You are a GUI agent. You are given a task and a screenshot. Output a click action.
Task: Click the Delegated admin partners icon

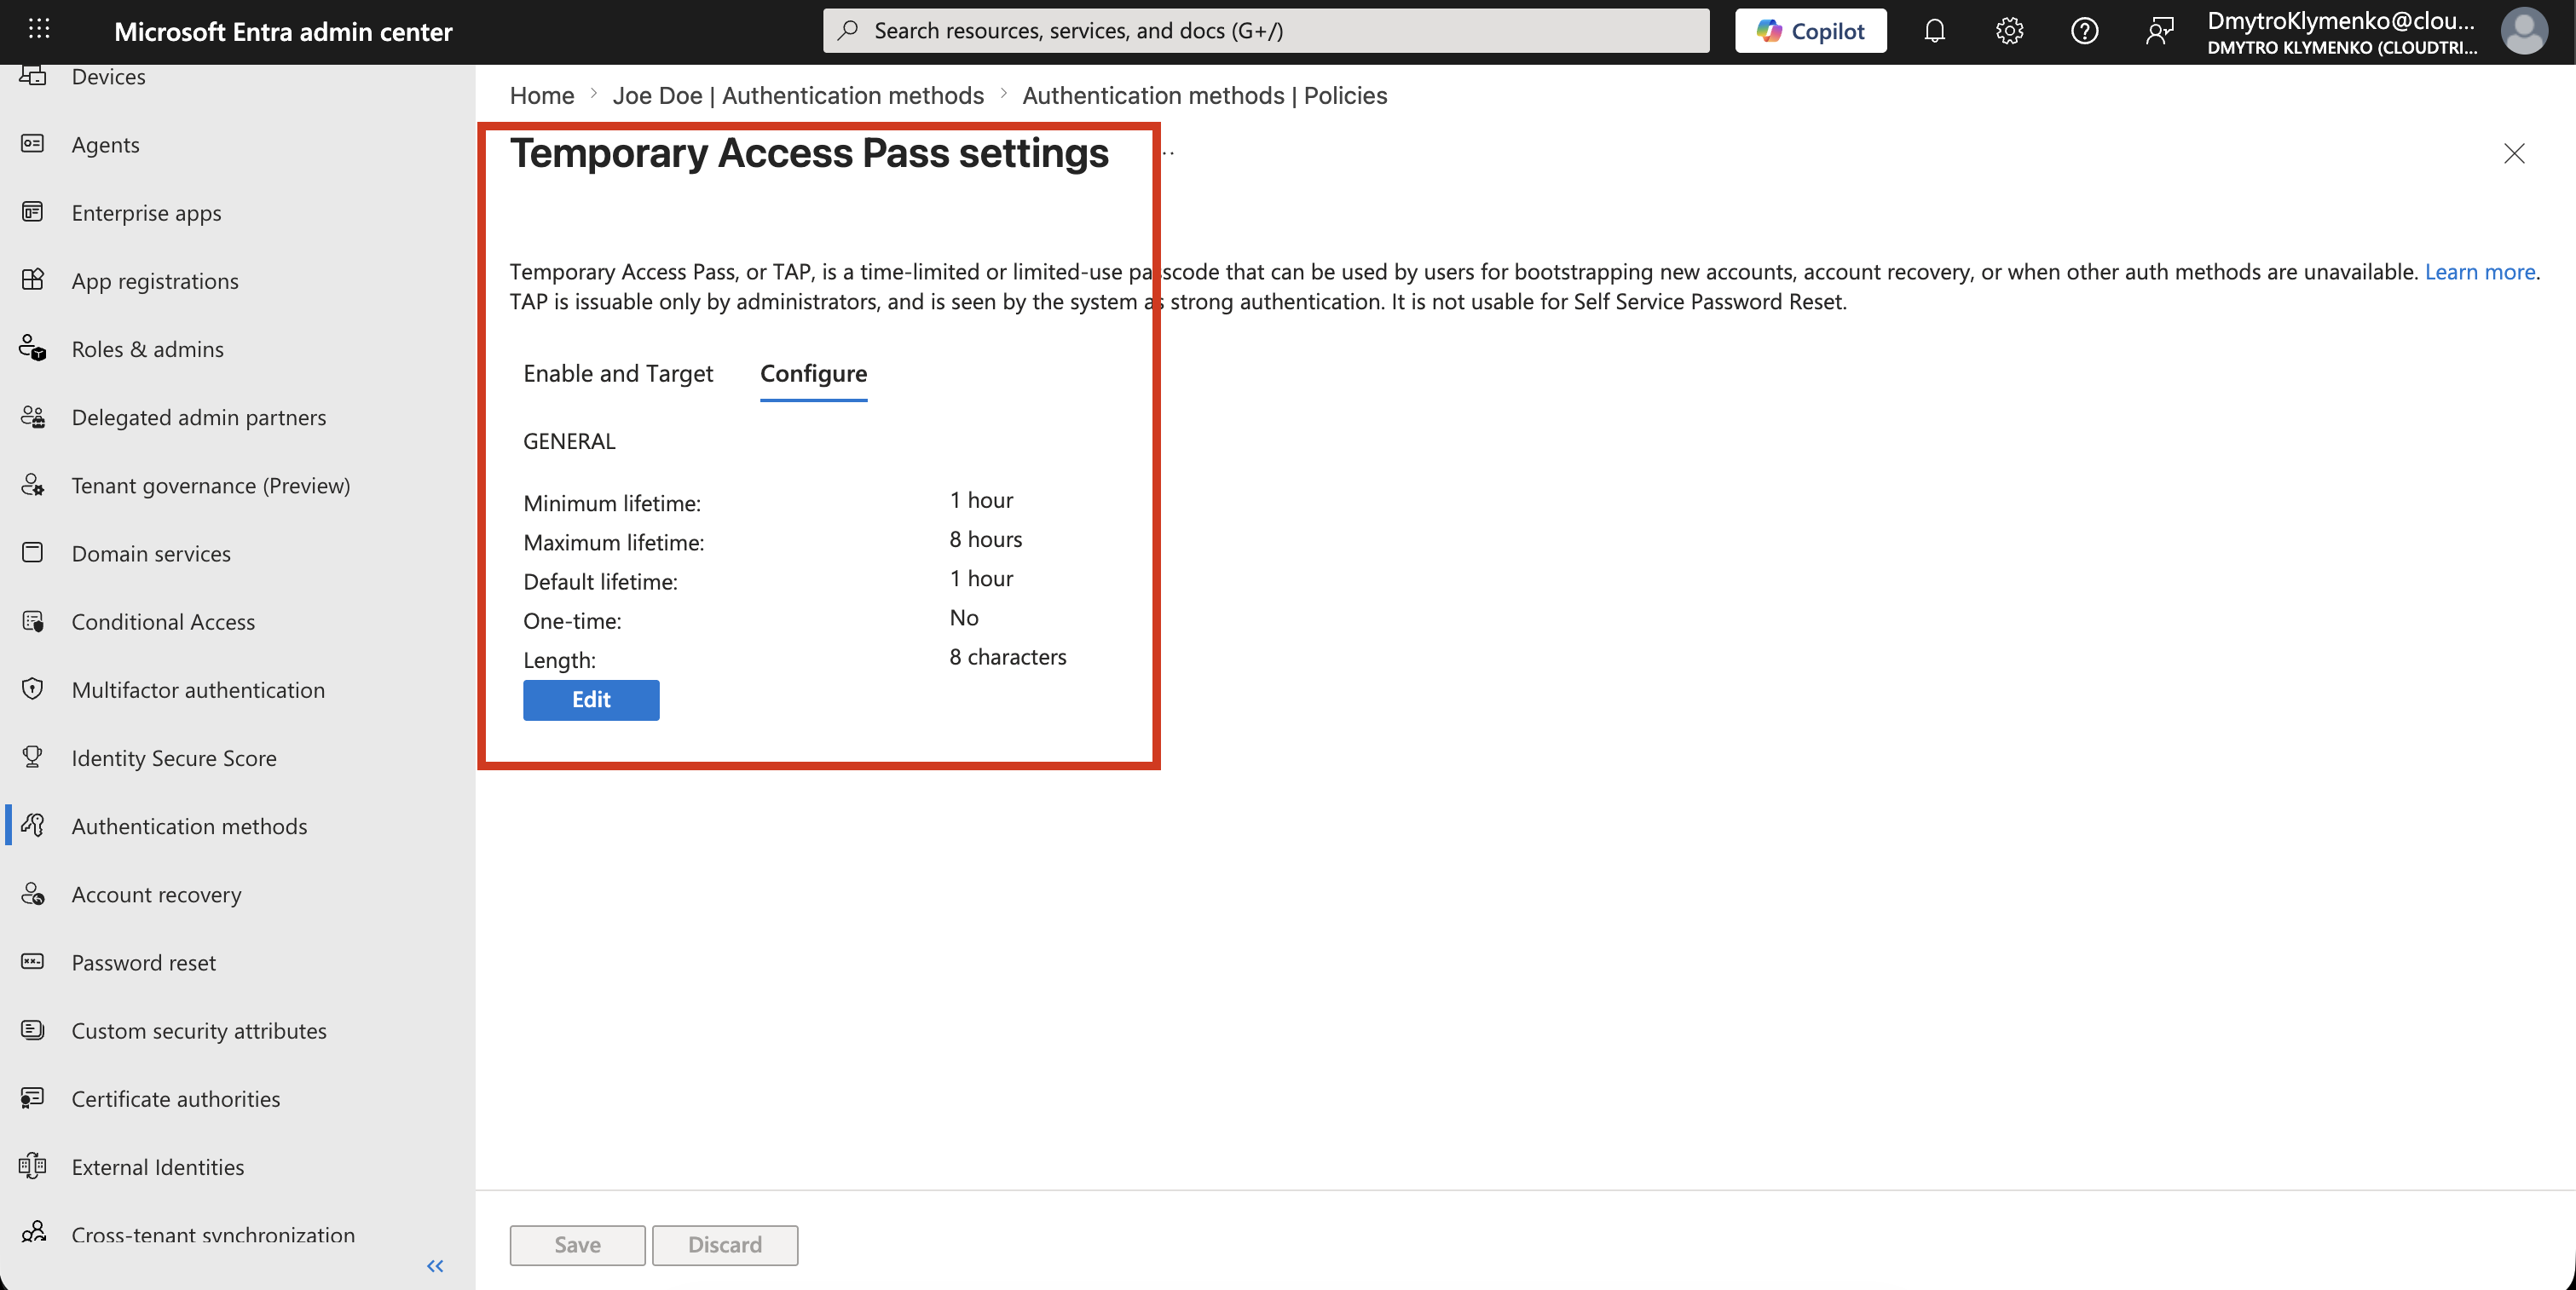tap(33, 417)
